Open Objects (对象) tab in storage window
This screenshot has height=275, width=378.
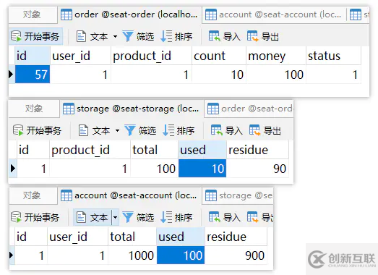click(34, 109)
